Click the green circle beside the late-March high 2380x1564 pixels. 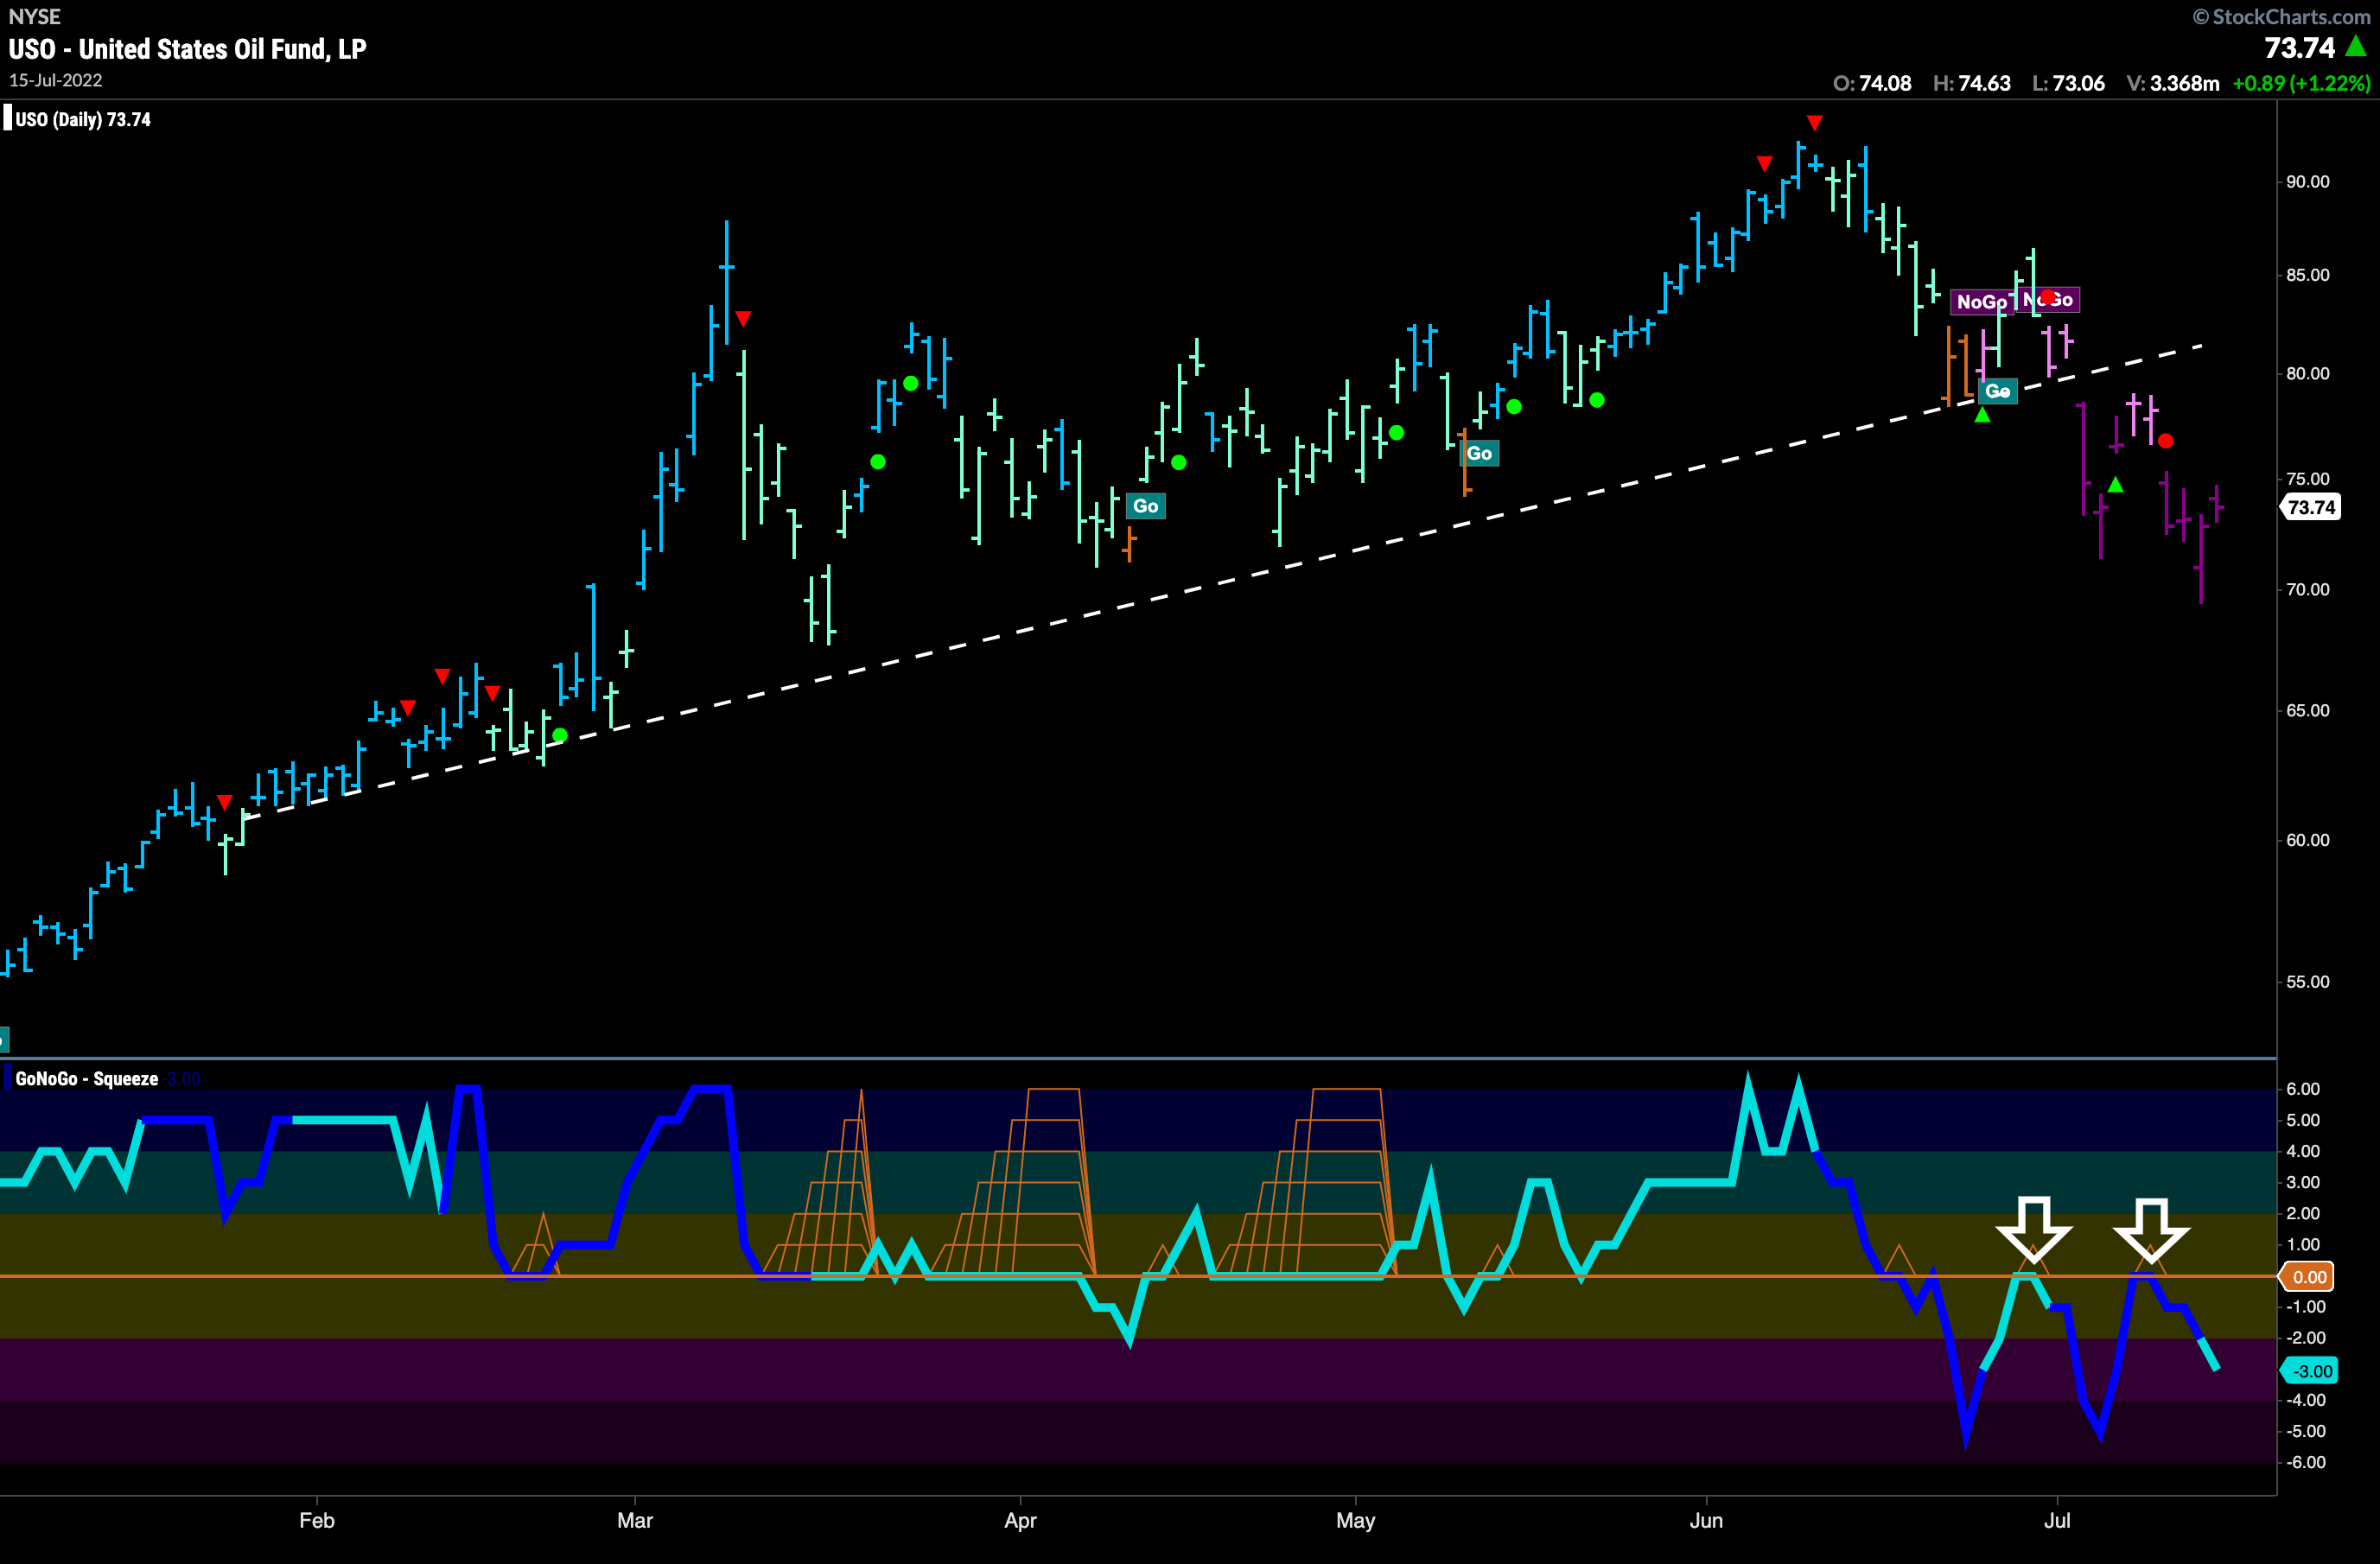coord(911,384)
